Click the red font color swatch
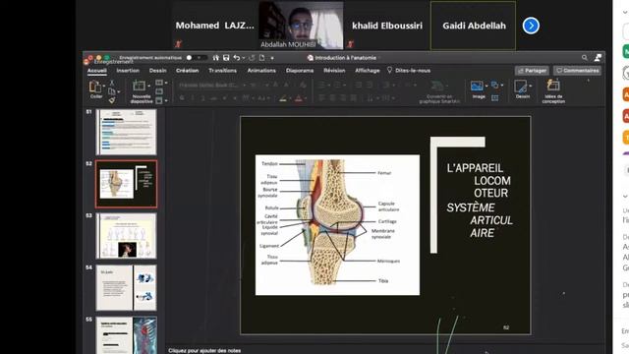The image size is (629, 354). click(299, 98)
